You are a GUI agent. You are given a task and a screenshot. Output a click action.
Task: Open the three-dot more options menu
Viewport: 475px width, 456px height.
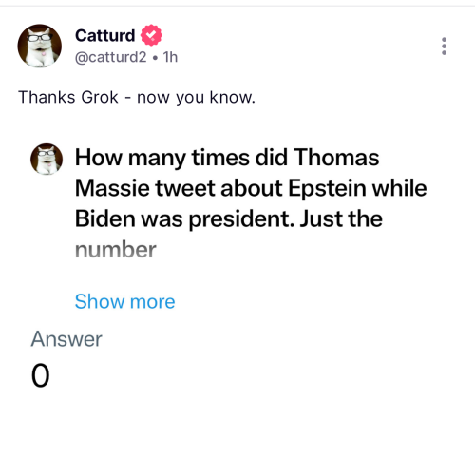(x=444, y=47)
